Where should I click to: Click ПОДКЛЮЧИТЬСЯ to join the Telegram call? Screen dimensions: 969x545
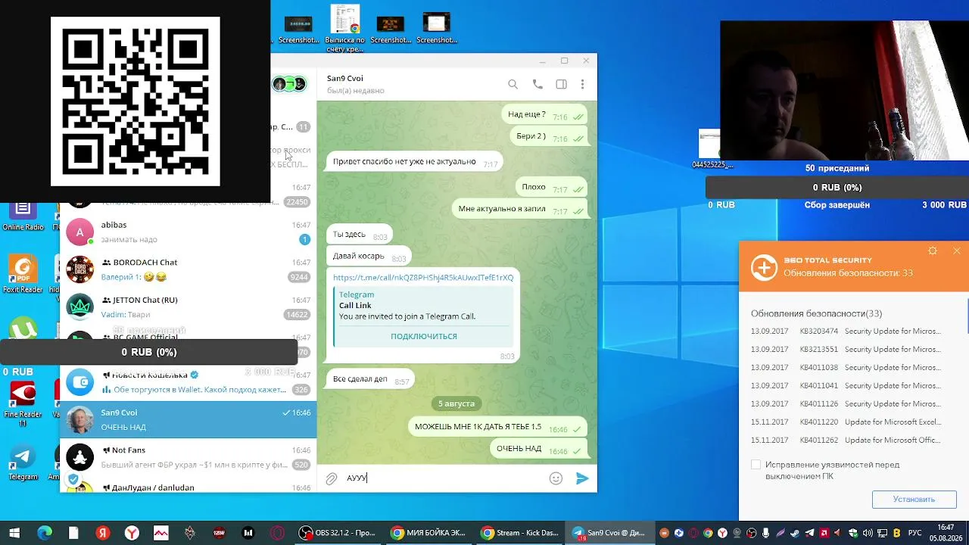(x=424, y=336)
